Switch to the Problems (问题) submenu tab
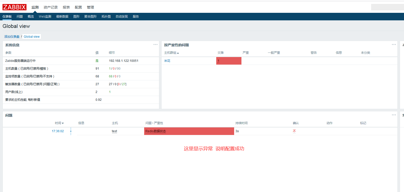This screenshot has height=192, width=404. coord(20,17)
